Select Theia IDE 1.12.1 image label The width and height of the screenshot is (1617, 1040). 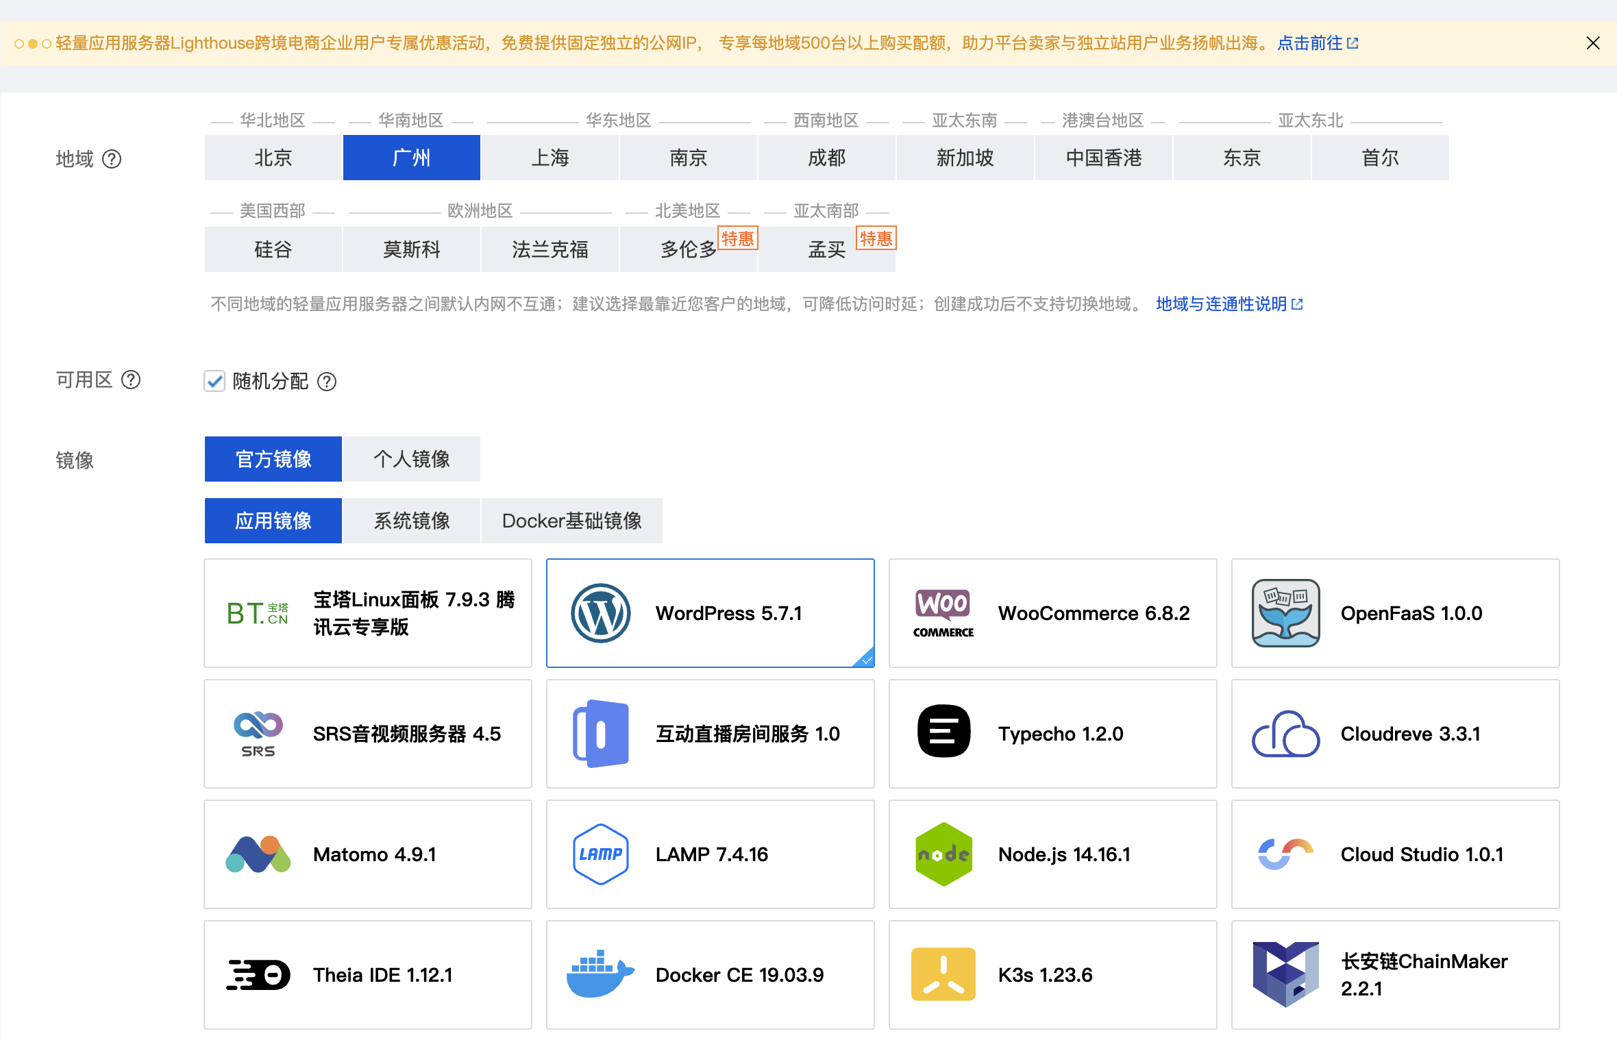[x=383, y=975]
